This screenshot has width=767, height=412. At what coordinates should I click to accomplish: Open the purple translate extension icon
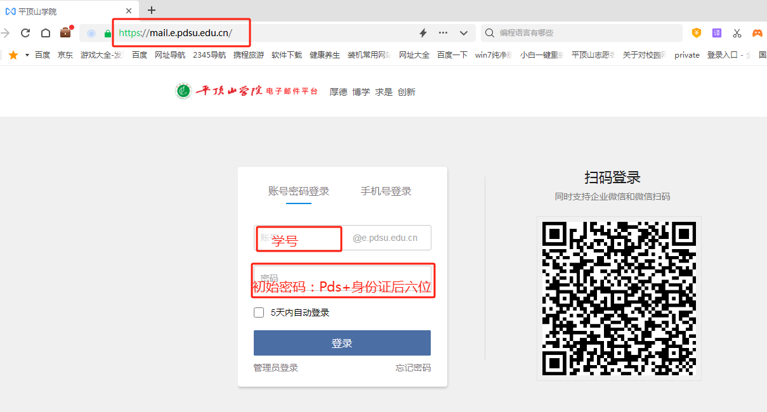coord(717,33)
